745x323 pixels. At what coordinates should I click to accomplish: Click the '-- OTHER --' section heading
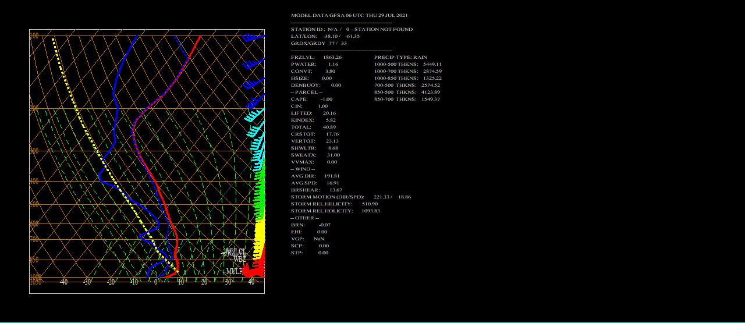[x=304, y=218]
